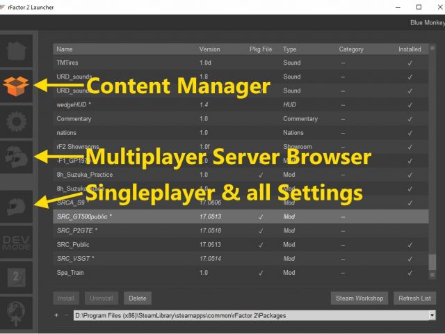
Task: Start Dev Mode from sidebar
Action: tap(17, 241)
